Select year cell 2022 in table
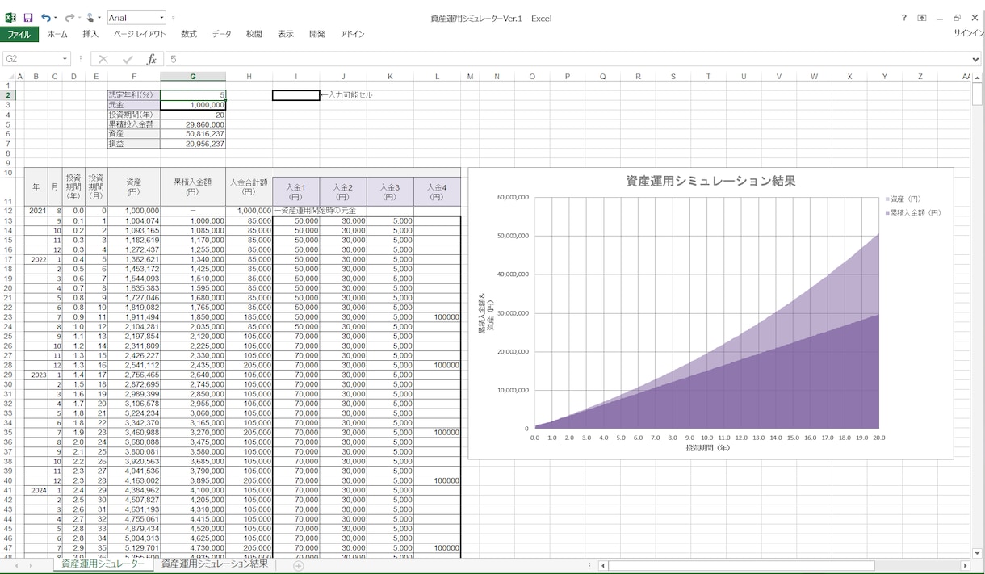The width and height of the screenshot is (985, 574). (x=37, y=259)
